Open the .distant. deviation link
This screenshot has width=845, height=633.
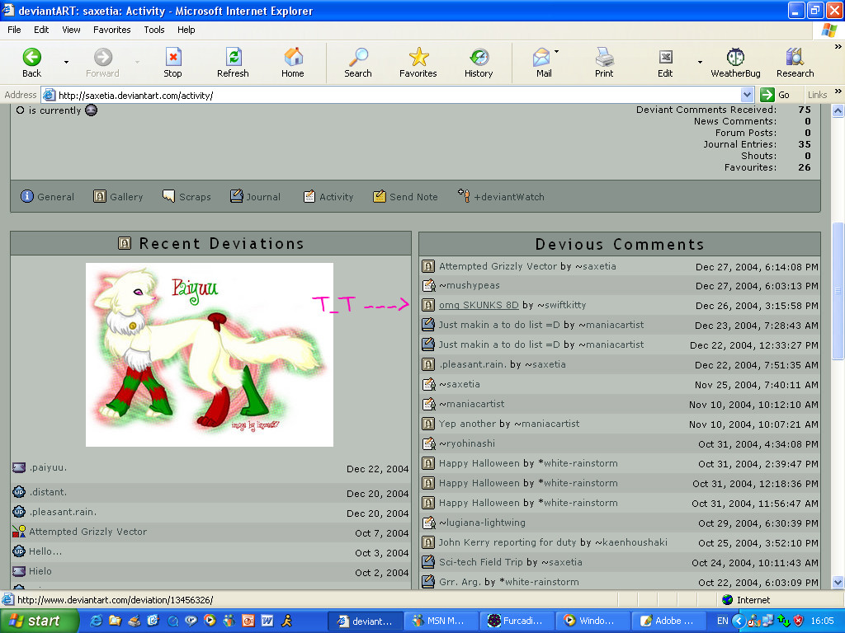point(48,492)
